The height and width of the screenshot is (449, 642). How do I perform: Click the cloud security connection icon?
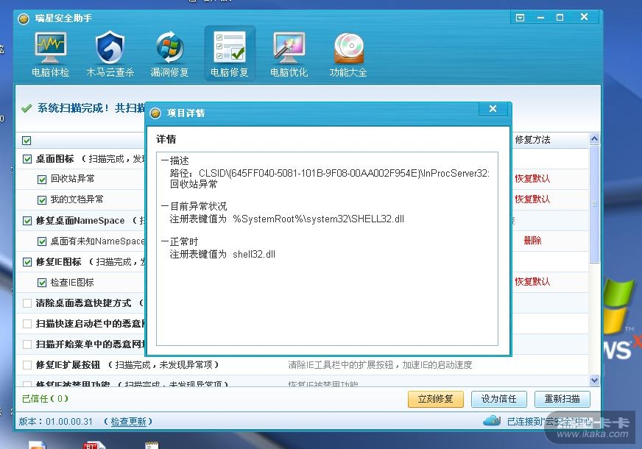pos(492,421)
